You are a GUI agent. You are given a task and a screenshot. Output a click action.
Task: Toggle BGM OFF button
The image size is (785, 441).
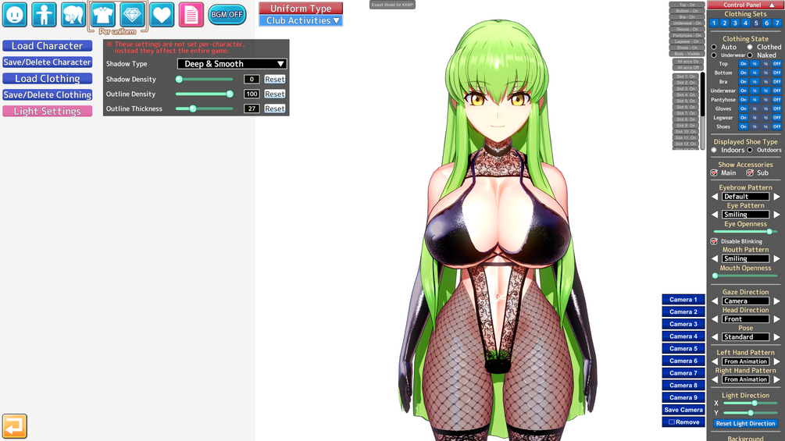tap(227, 15)
